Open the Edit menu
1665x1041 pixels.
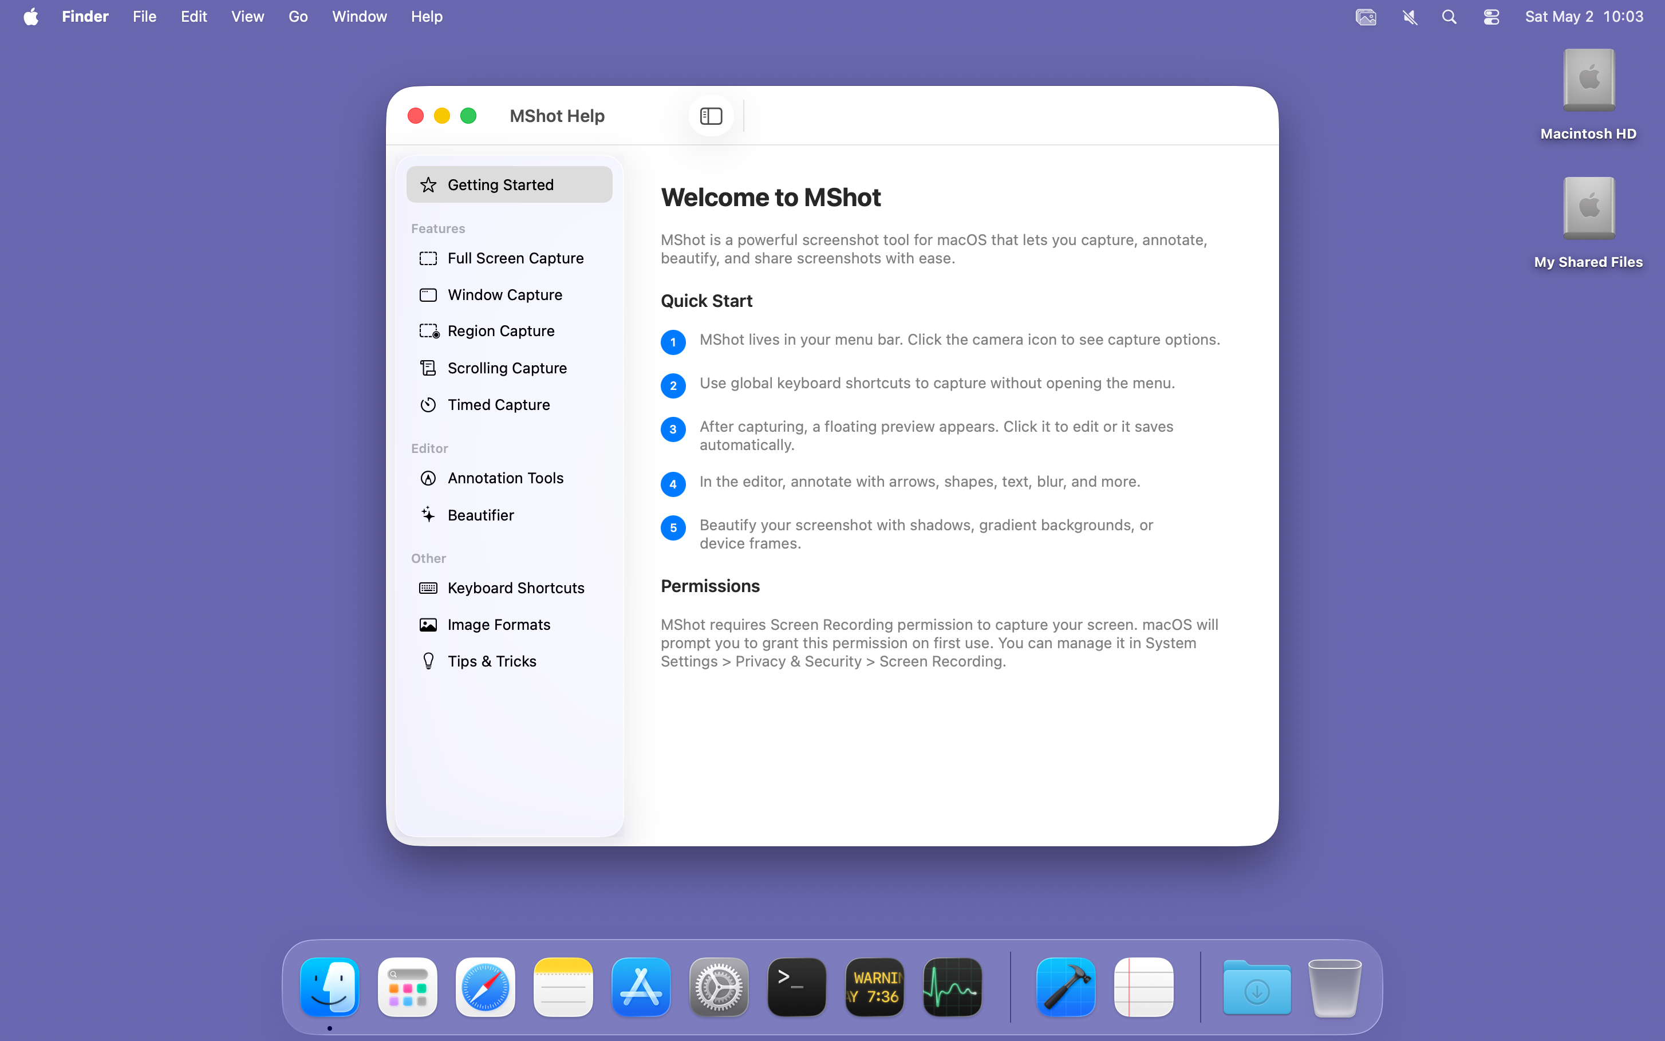coord(194,17)
